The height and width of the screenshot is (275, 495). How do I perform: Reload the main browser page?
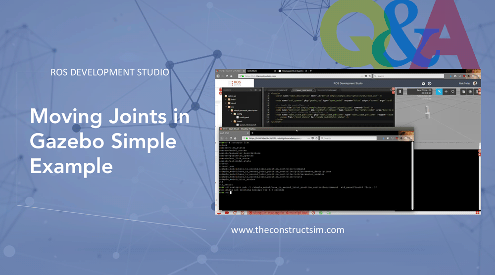tap(227, 76)
